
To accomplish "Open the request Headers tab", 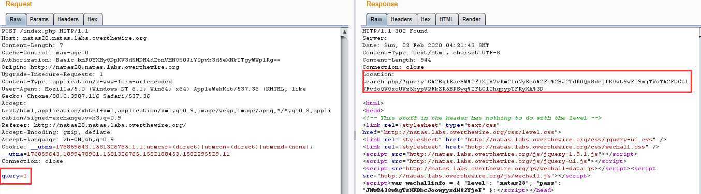I will pyautogui.click(x=68, y=19).
